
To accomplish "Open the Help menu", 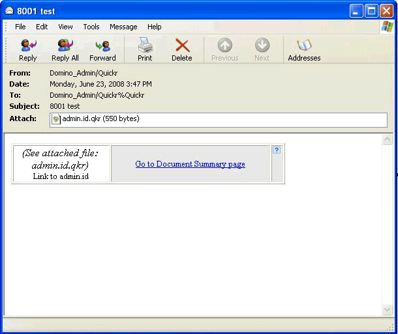I will click(155, 27).
